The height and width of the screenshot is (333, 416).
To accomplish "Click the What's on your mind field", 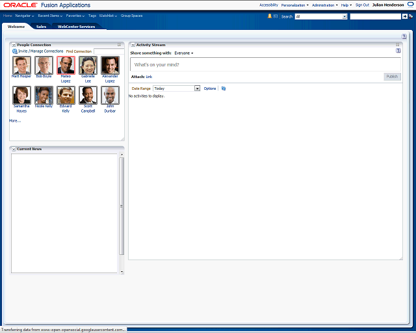I will pyautogui.click(x=265, y=65).
